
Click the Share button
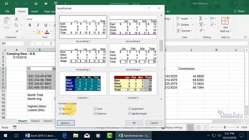coord(239,11)
